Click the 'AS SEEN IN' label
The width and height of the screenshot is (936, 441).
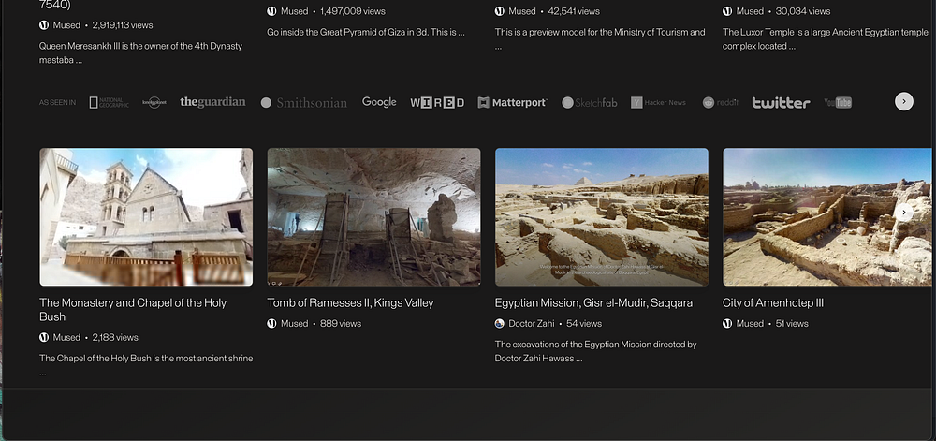click(57, 103)
